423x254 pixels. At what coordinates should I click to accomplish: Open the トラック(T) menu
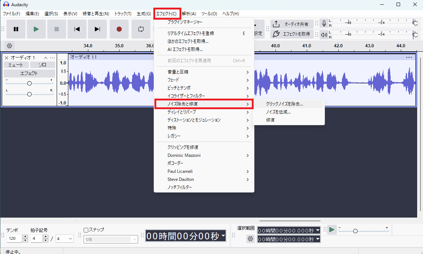[x=123, y=14]
